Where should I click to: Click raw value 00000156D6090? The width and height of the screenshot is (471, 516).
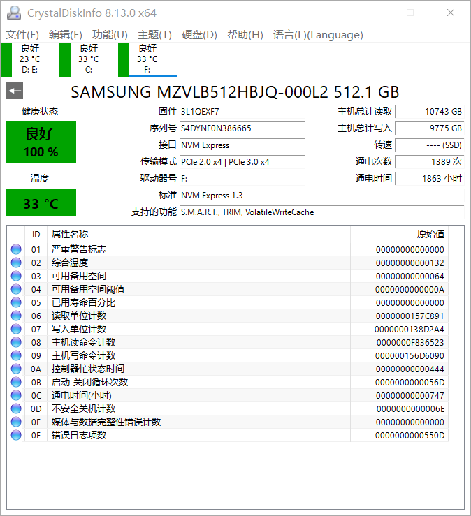410,355
